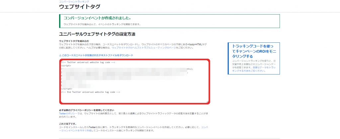Click the ウェブサイトタグを組み込む subheading

(74, 41)
